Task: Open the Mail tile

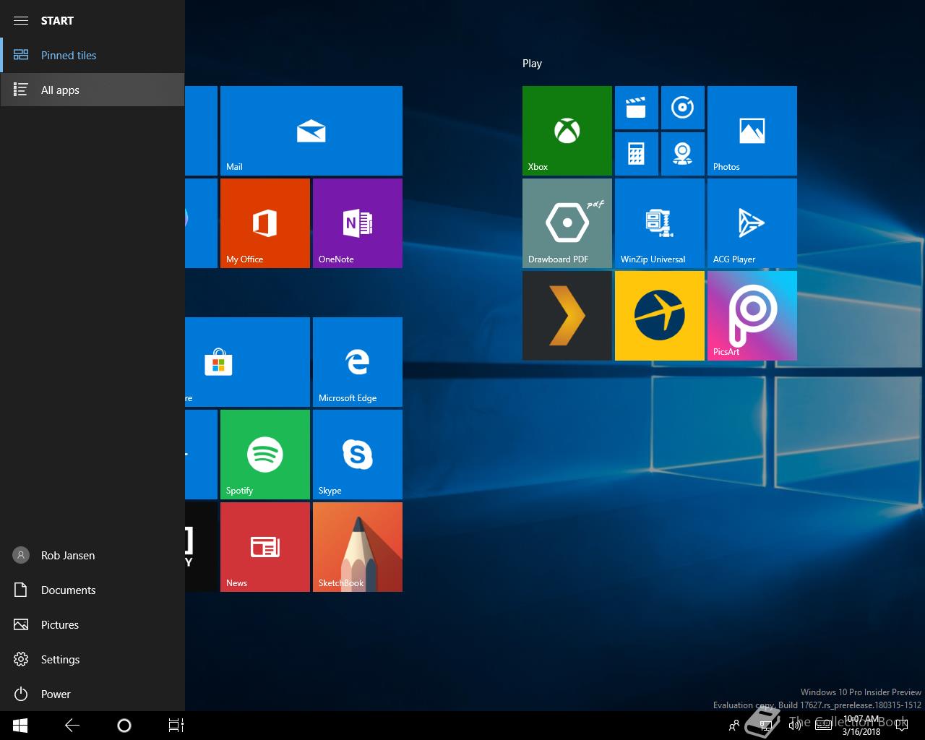Action: [311, 131]
